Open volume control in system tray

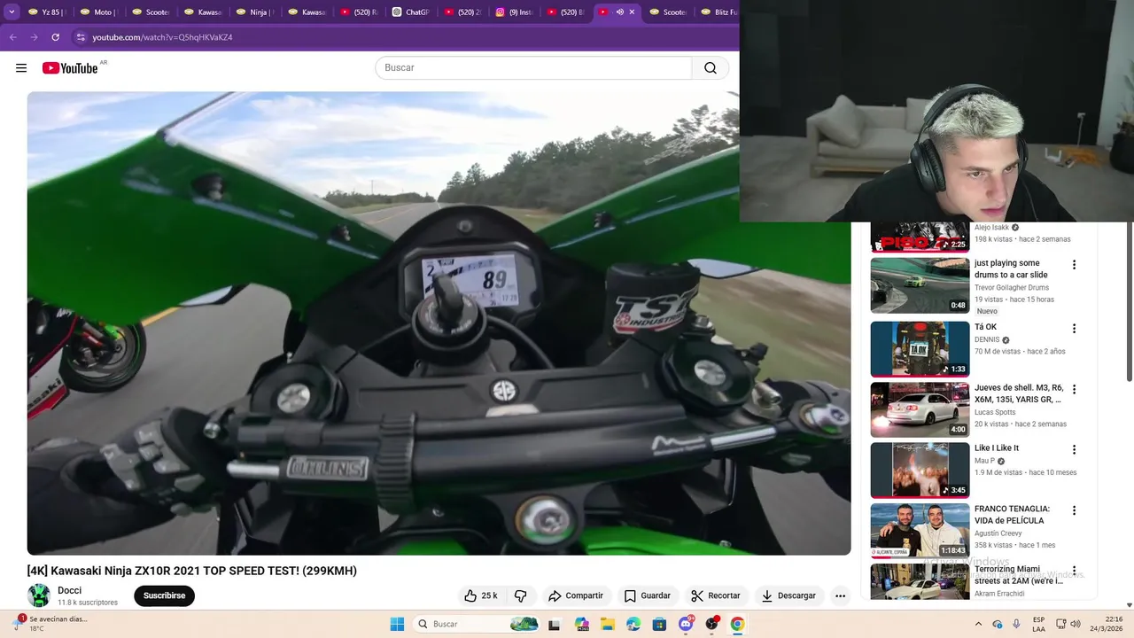tap(1075, 624)
